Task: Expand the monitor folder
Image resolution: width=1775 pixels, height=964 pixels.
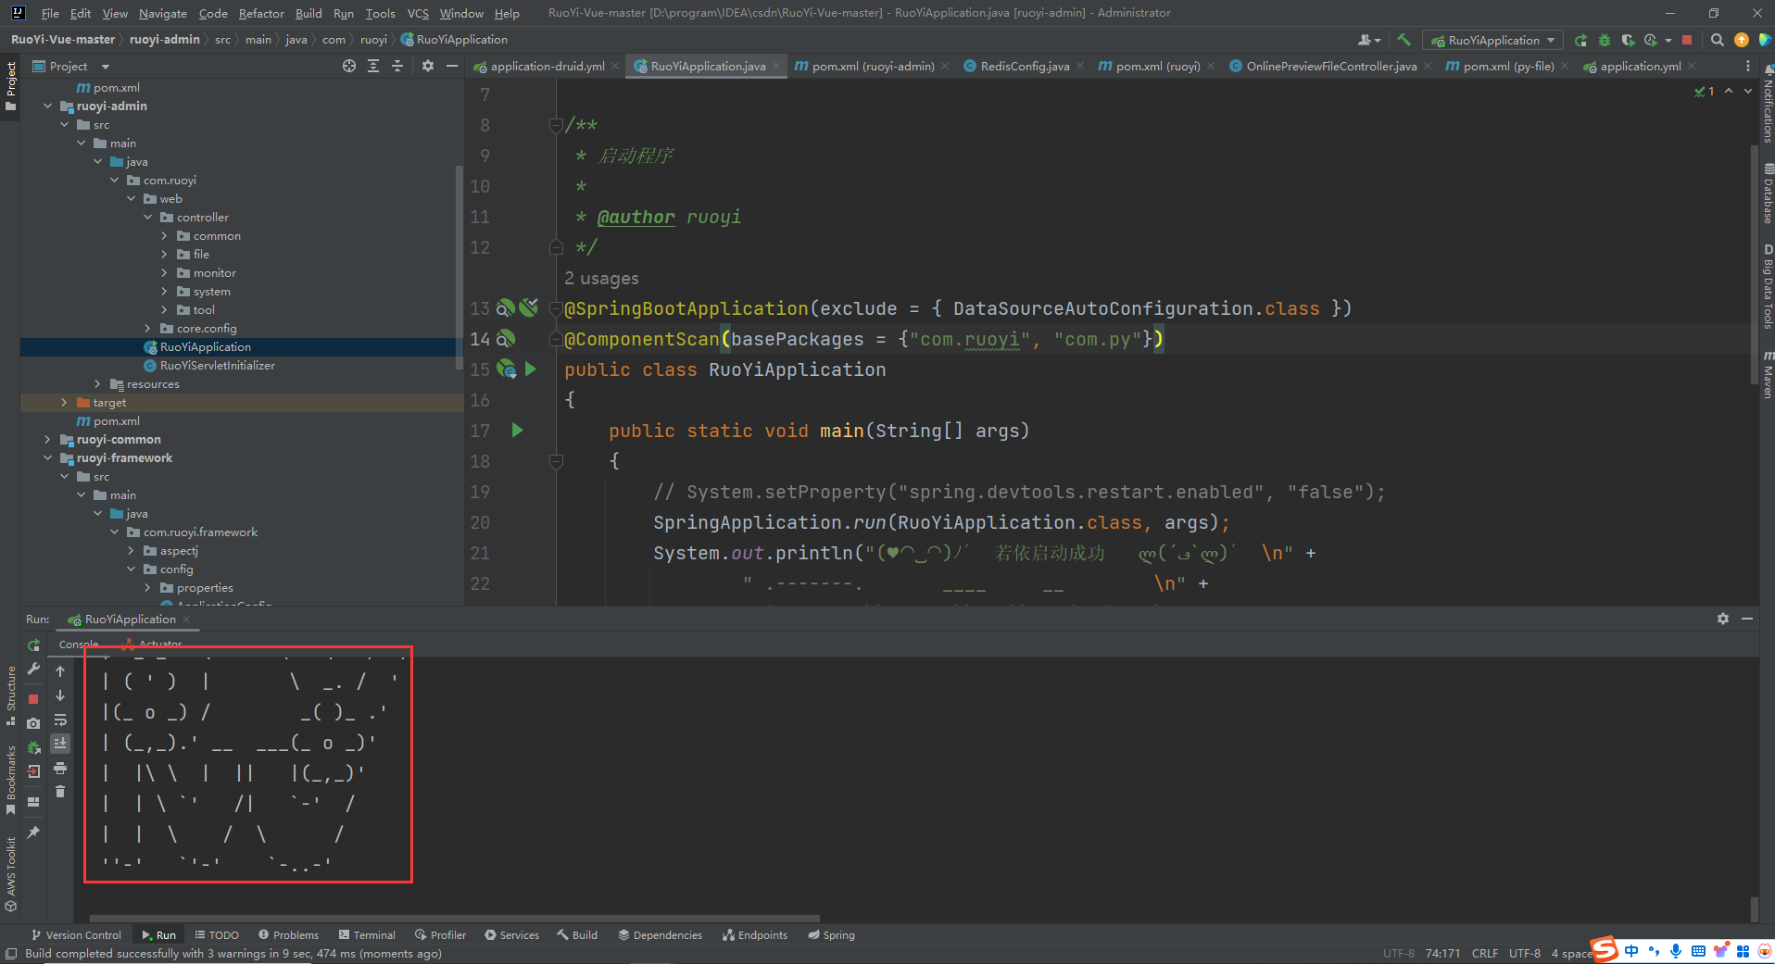Action: pyautogui.click(x=164, y=272)
